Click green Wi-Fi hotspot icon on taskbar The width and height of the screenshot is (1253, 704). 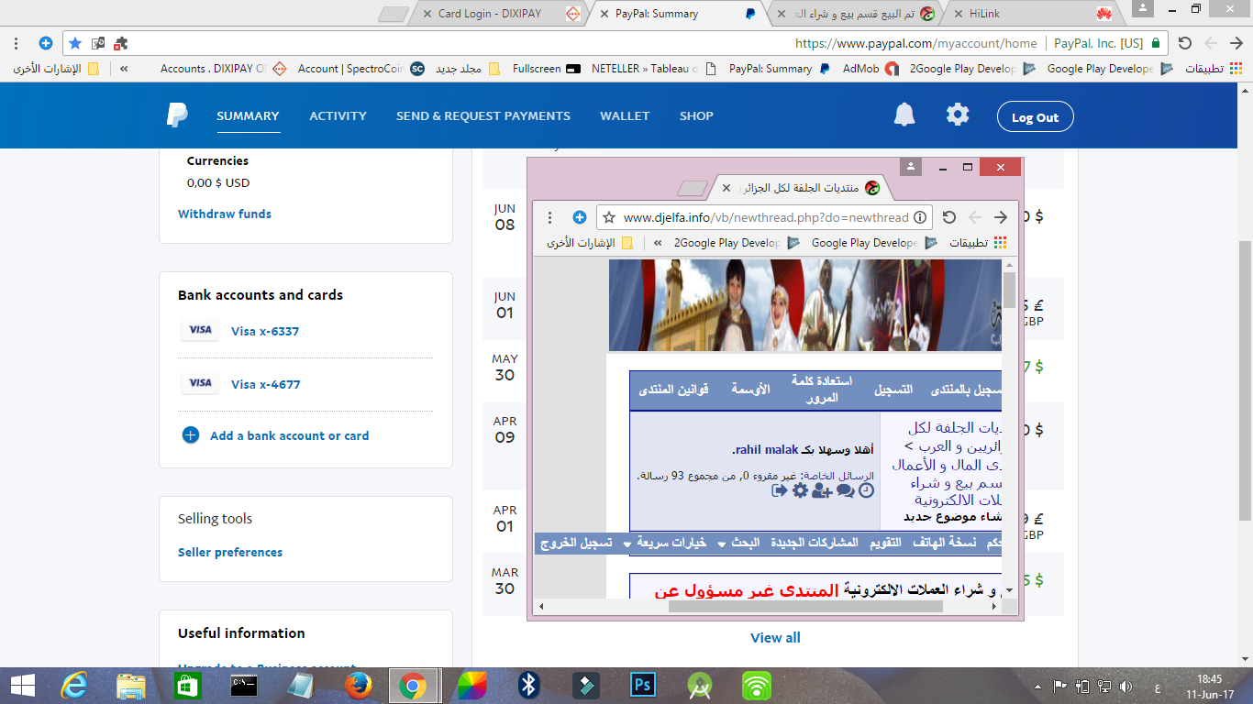coord(757,686)
